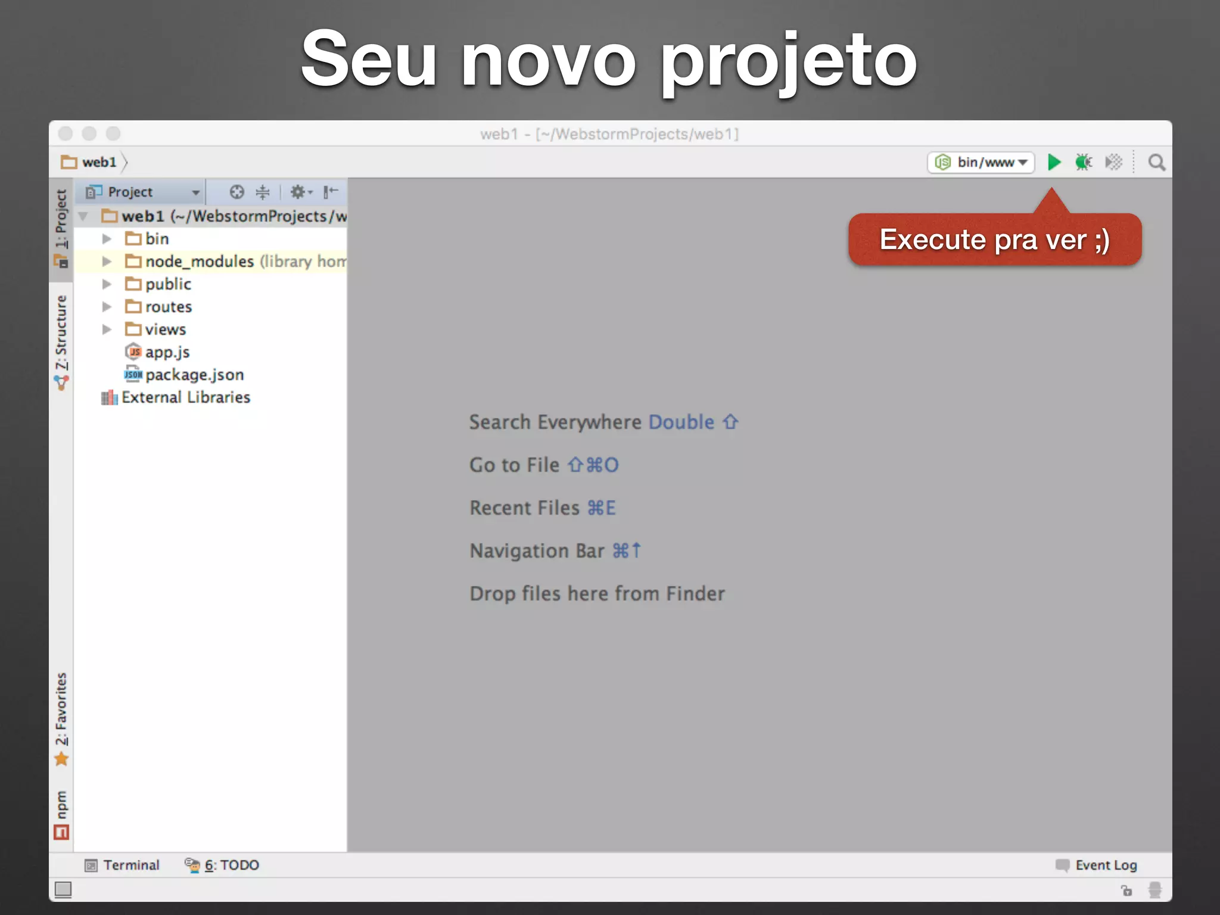Open the 2: Favorites side tab
The image size is (1220, 915).
point(61,719)
